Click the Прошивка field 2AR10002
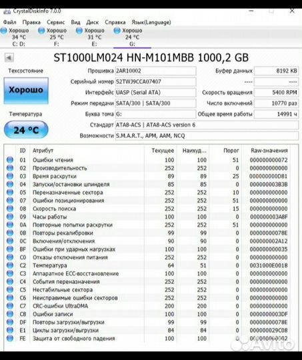The height and width of the screenshot is (360, 302). [x=155, y=71]
